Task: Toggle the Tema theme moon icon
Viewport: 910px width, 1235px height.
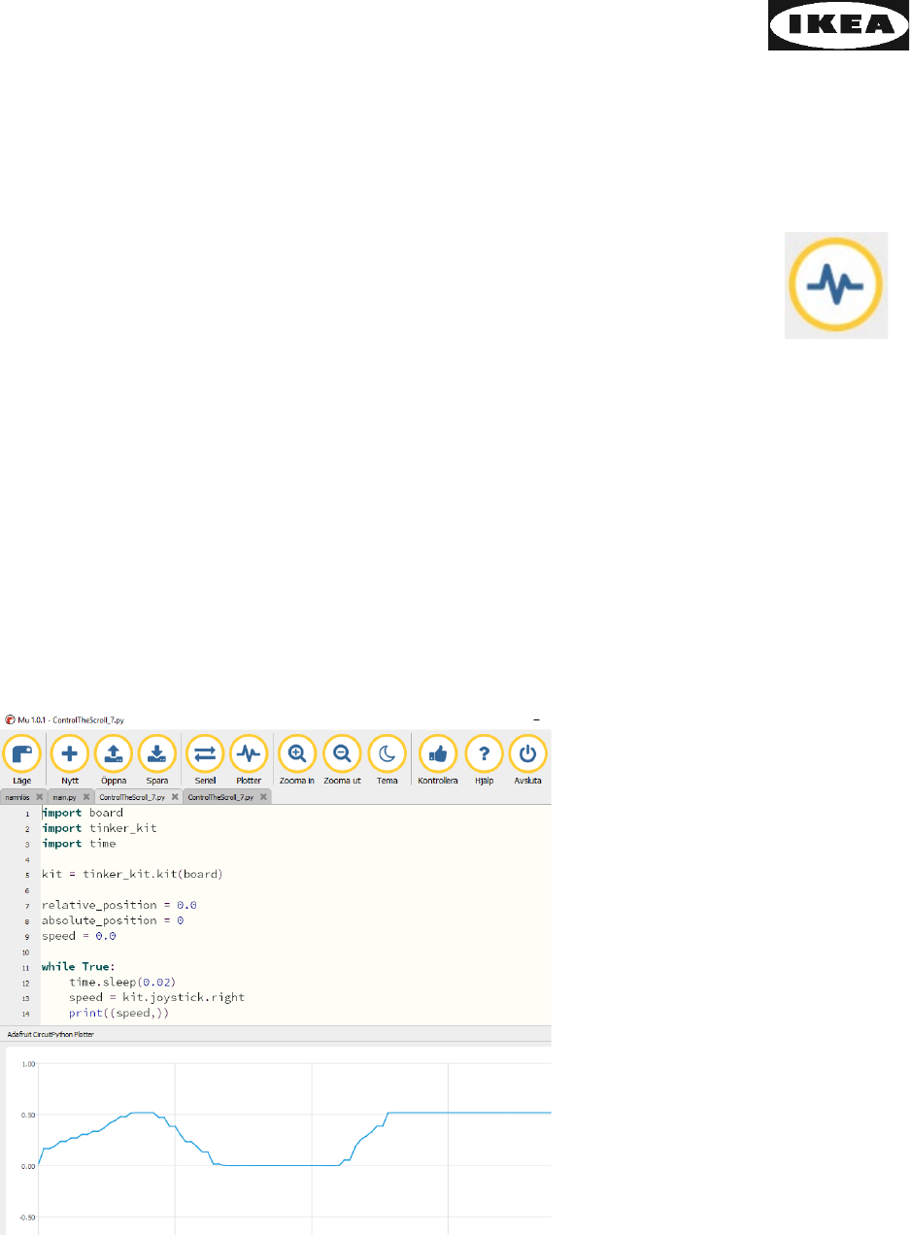Action: tap(387, 753)
